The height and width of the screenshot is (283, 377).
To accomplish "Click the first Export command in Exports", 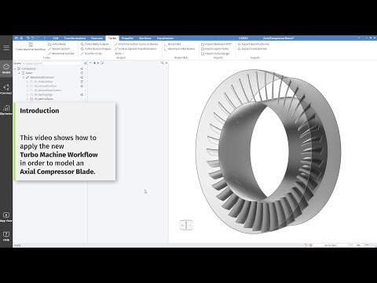I will pyautogui.click(x=253, y=44).
